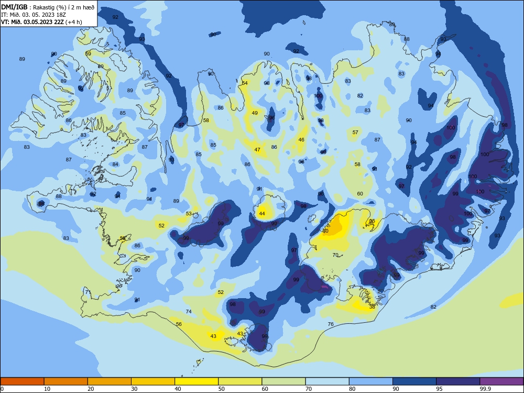Click the 30-40 amber legend swatch
Viewport: 524px width, 393px height.
(153, 381)
